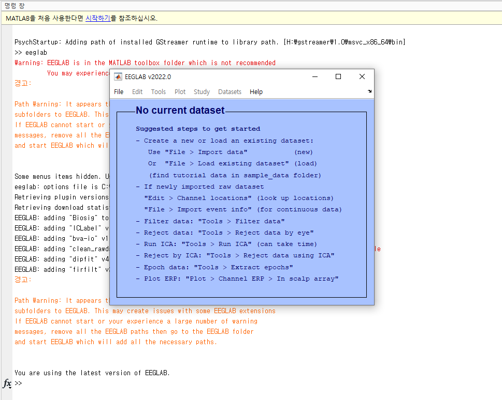Click the fx function browser icon

point(7,383)
